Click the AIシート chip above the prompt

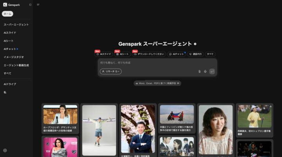[122, 54]
